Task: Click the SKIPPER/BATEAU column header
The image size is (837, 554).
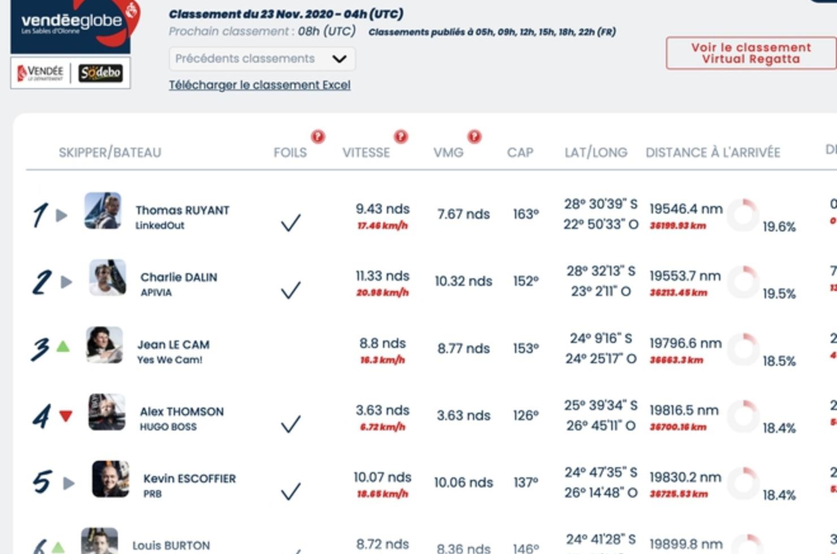Action: [x=110, y=153]
